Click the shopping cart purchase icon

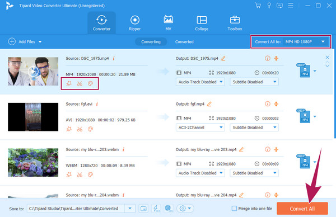pyautogui.click(x=258, y=6)
